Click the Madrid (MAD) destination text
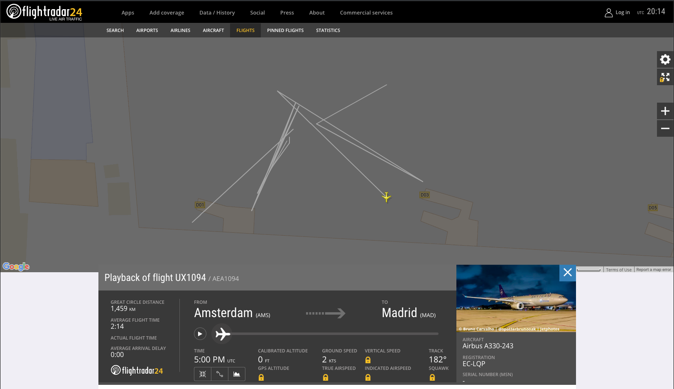Image resolution: width=674 pixels, height=389 pixels. [x=409, y=313]
